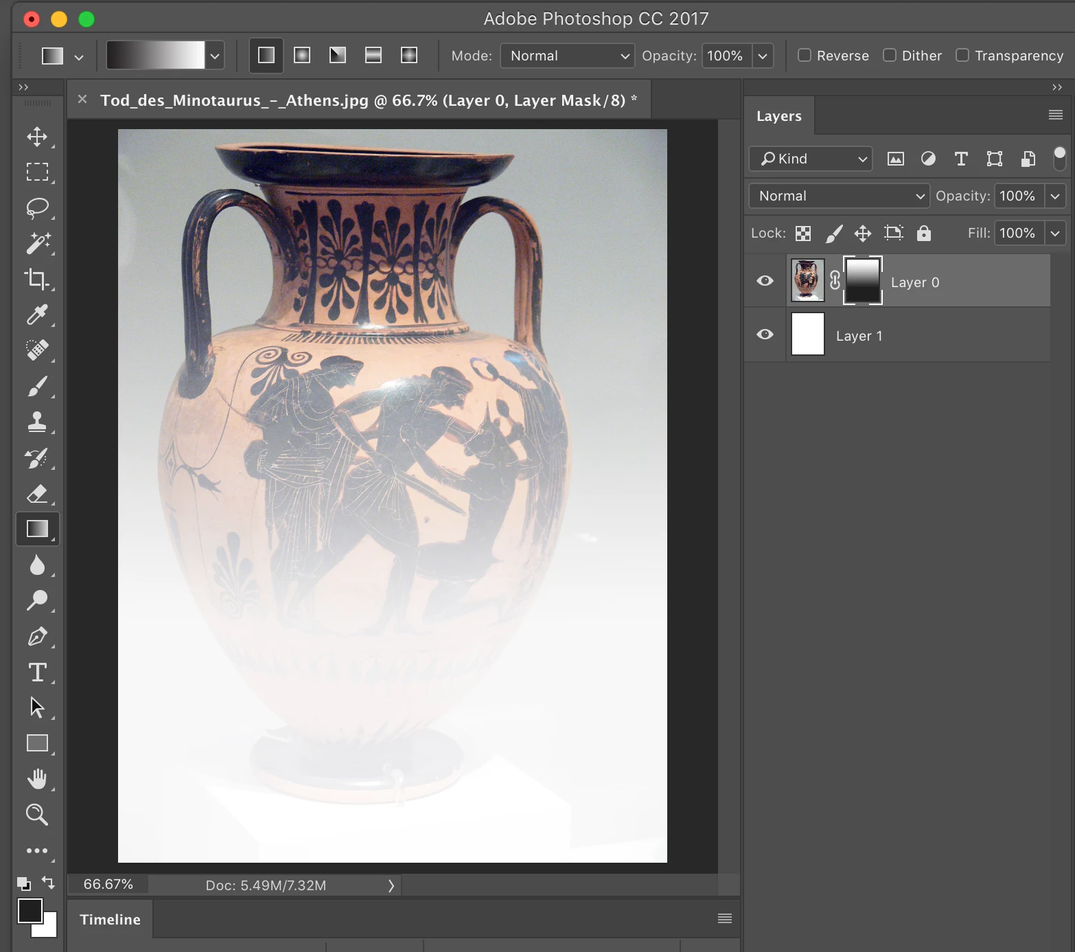This screenshot has height=952, width=1075.
Task: Select the Lasso tool
Action: tap(37, 207)
